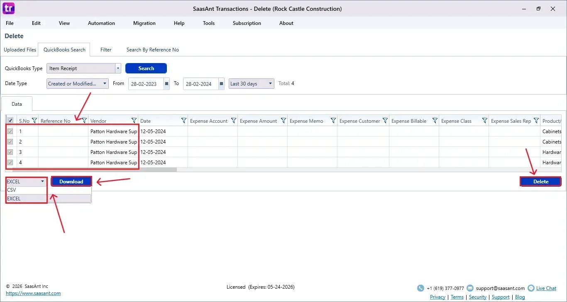Open the Automation menu
The image size is (567, 302).
click(101, 23)
